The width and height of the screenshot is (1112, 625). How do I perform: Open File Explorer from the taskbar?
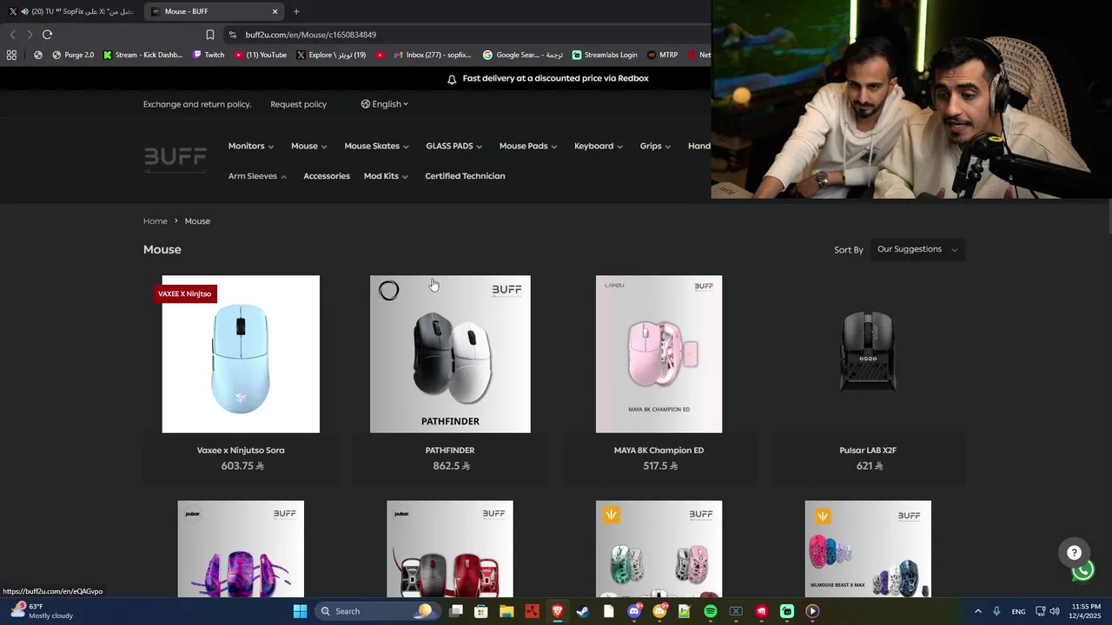[x=506, y=611]
